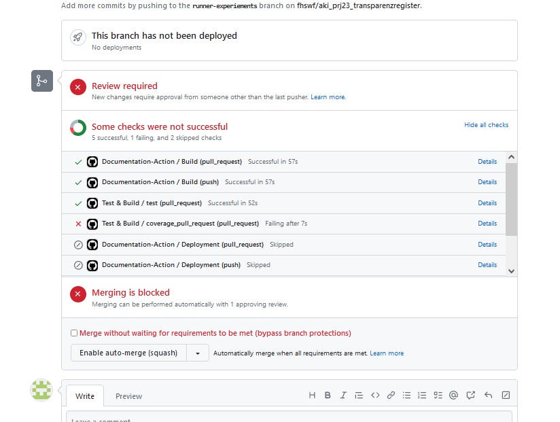Switch to the Preview tab
The width and height of the screenshot is (560, 422).
(128, 396)
